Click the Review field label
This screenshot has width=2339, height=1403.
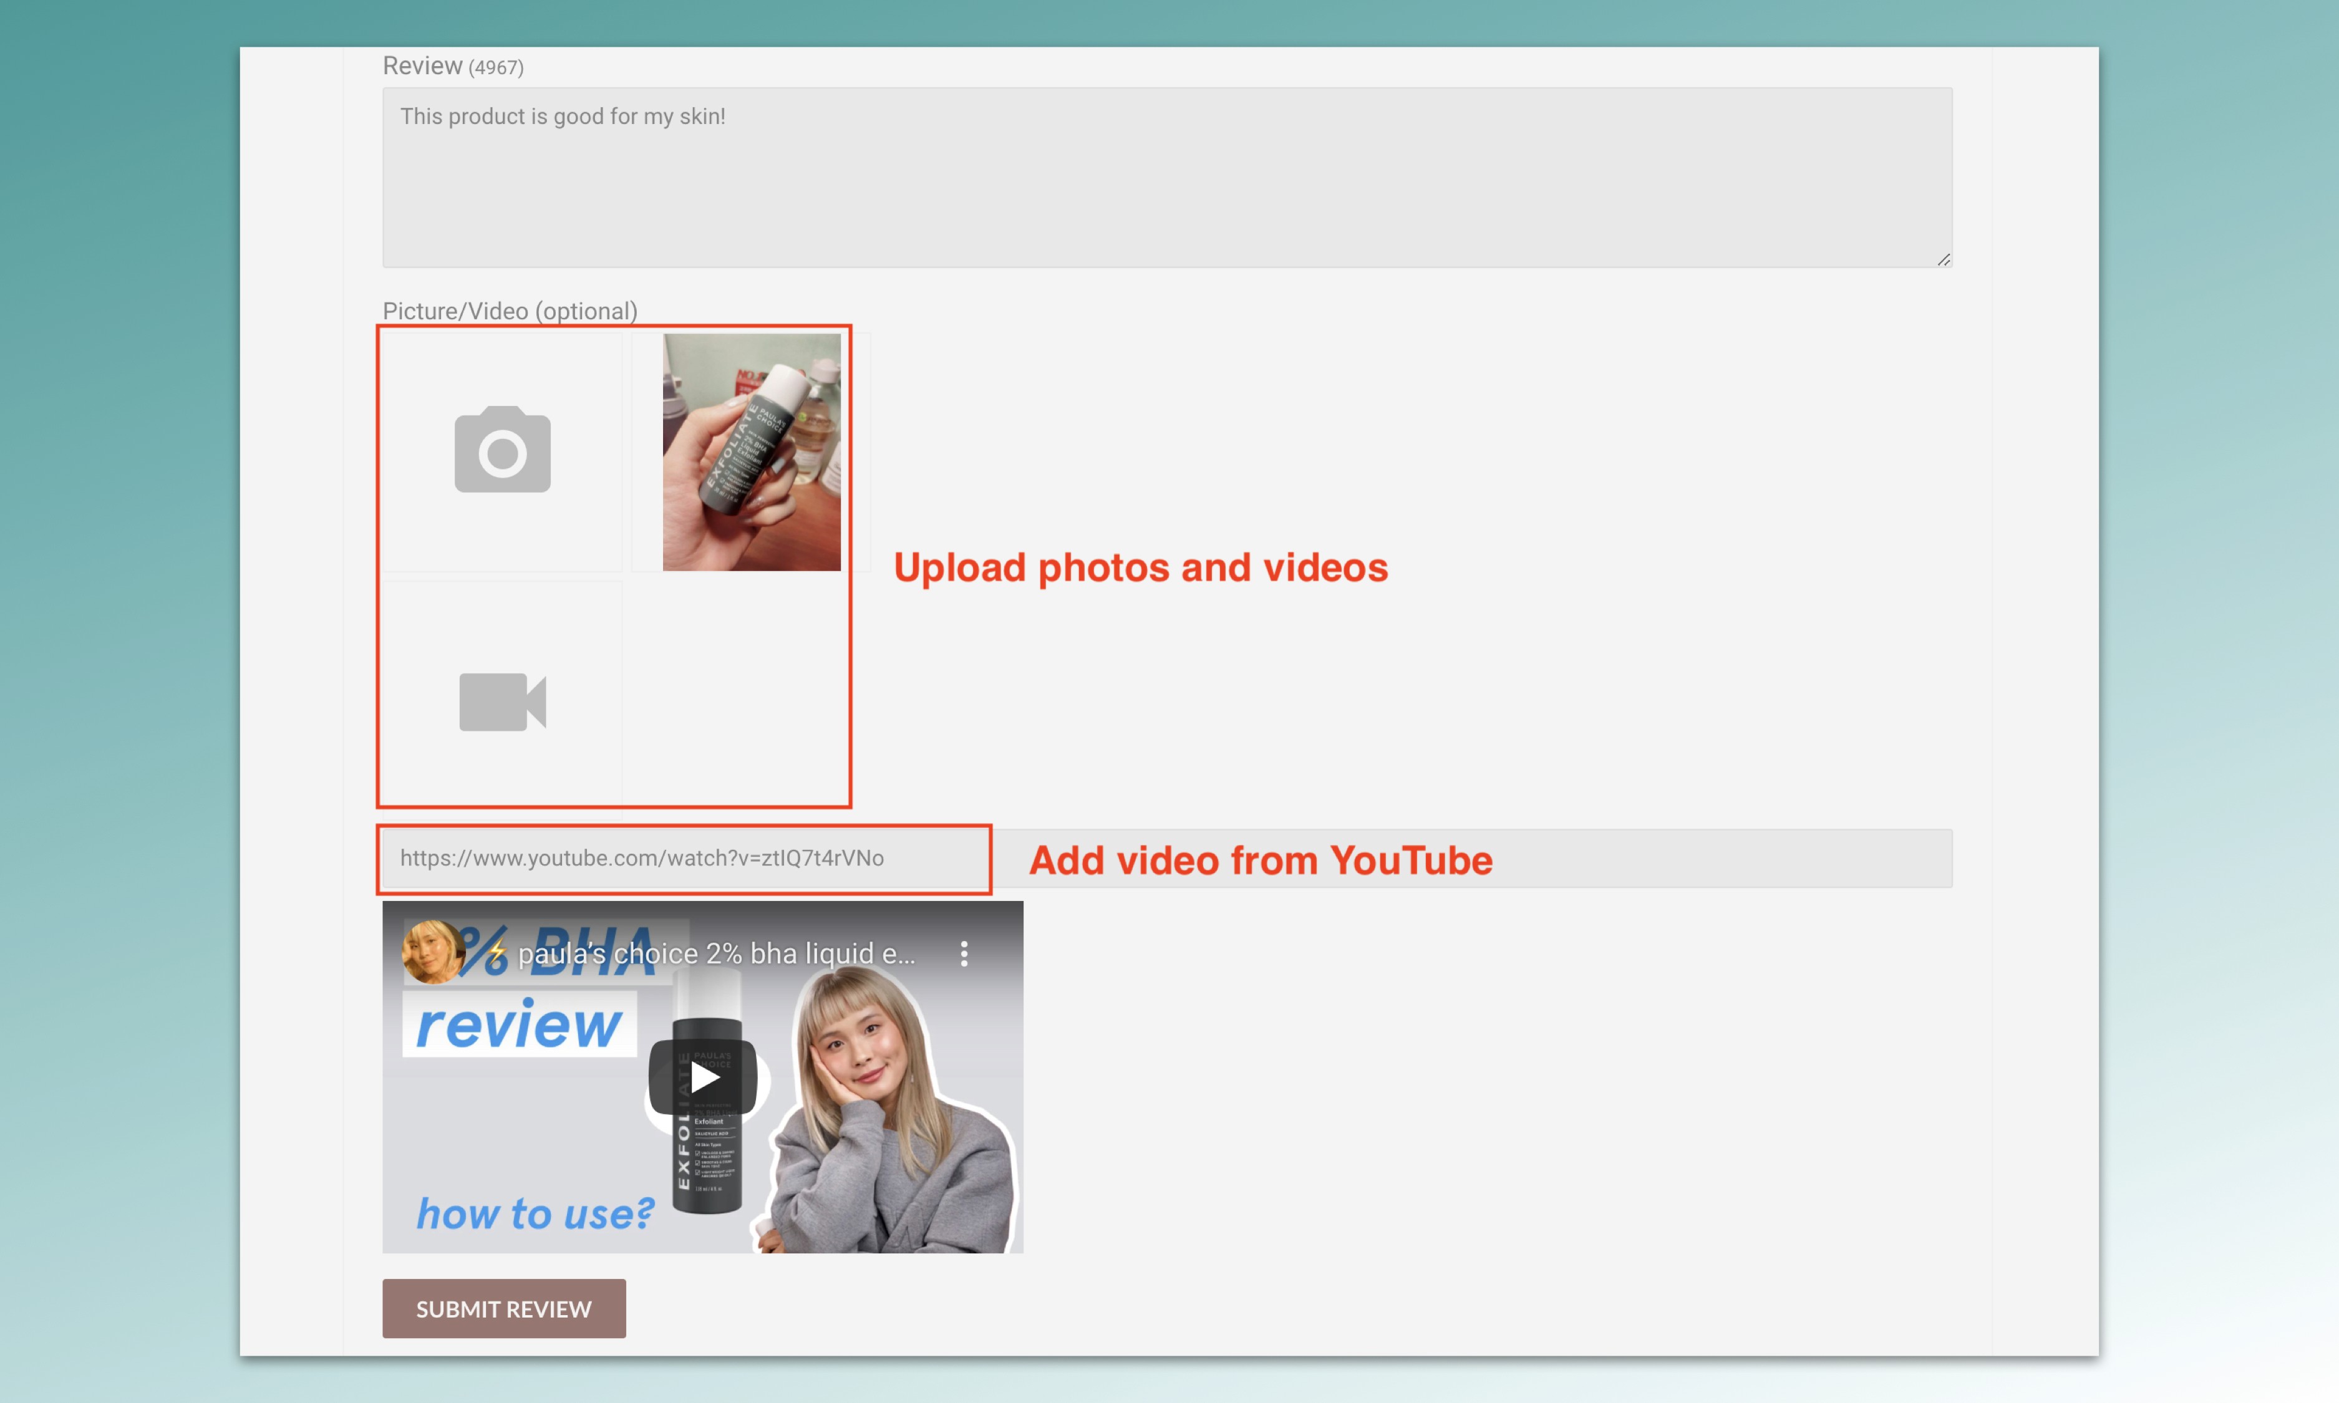[422, 66]
